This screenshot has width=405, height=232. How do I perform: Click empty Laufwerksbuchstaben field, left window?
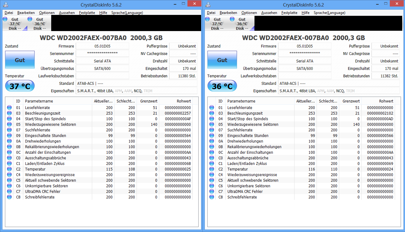(x=102, y=76)
